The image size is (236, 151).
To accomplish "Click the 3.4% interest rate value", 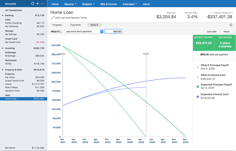I will (192, 17).
